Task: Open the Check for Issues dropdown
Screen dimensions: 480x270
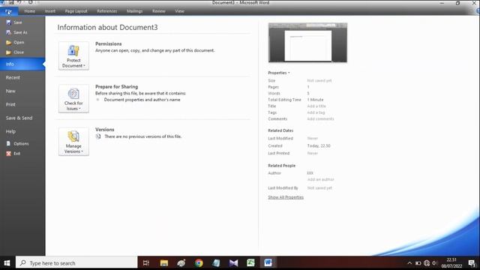Action: 73,98
